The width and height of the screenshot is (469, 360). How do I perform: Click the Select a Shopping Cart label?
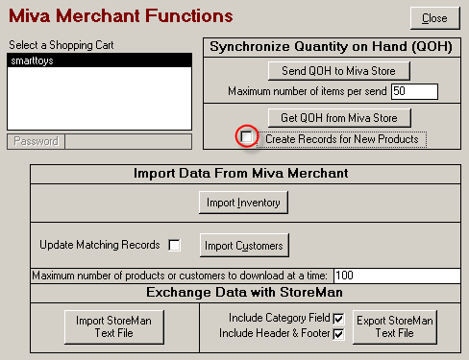(x=62, y=45)
